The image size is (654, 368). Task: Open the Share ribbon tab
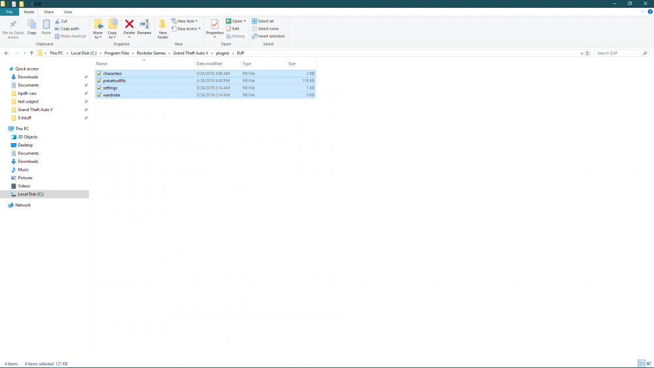pos(49,12)
